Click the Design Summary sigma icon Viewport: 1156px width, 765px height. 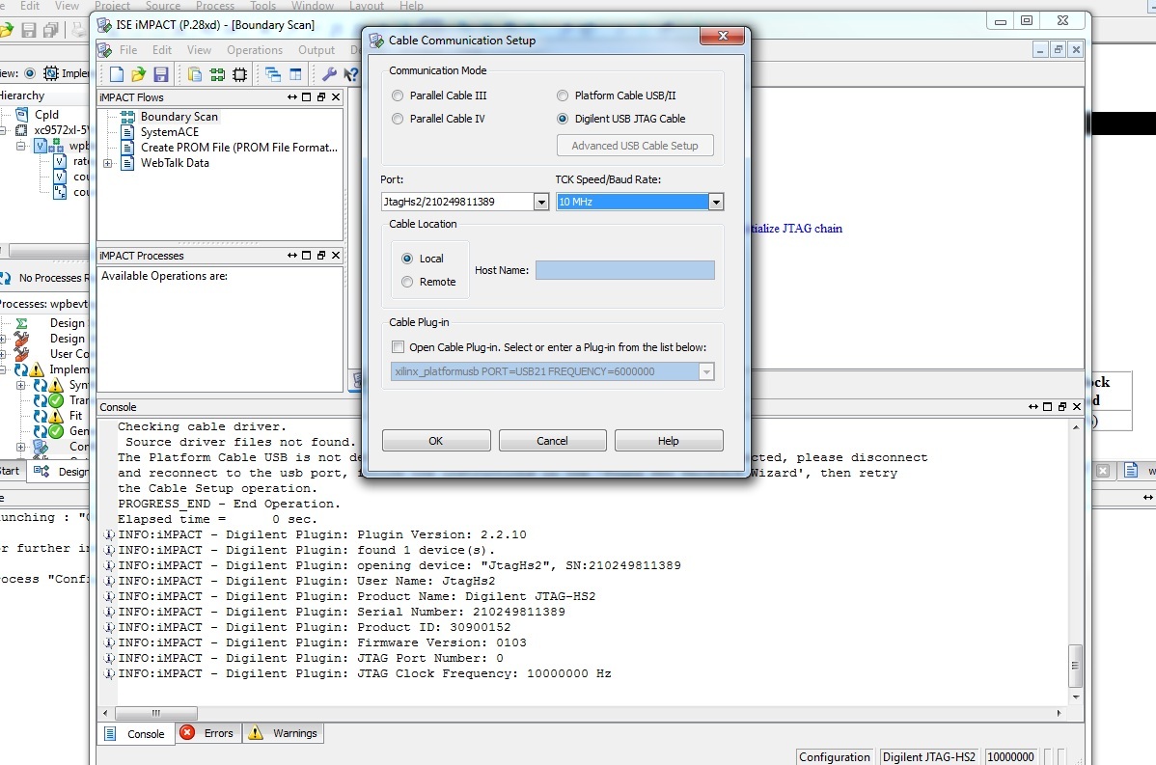(x=21, y=323)
